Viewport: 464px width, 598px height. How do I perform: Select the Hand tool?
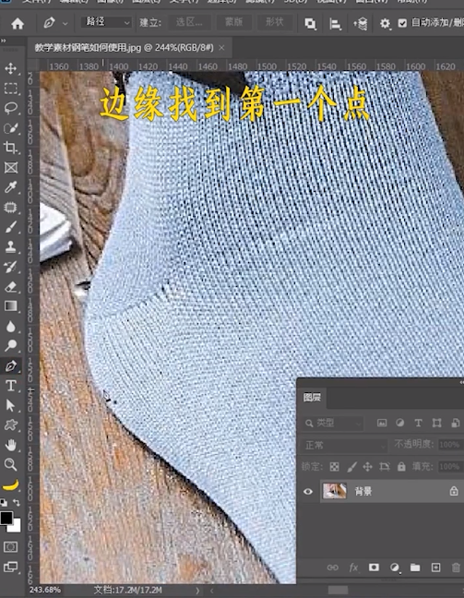tap(11, 445)
